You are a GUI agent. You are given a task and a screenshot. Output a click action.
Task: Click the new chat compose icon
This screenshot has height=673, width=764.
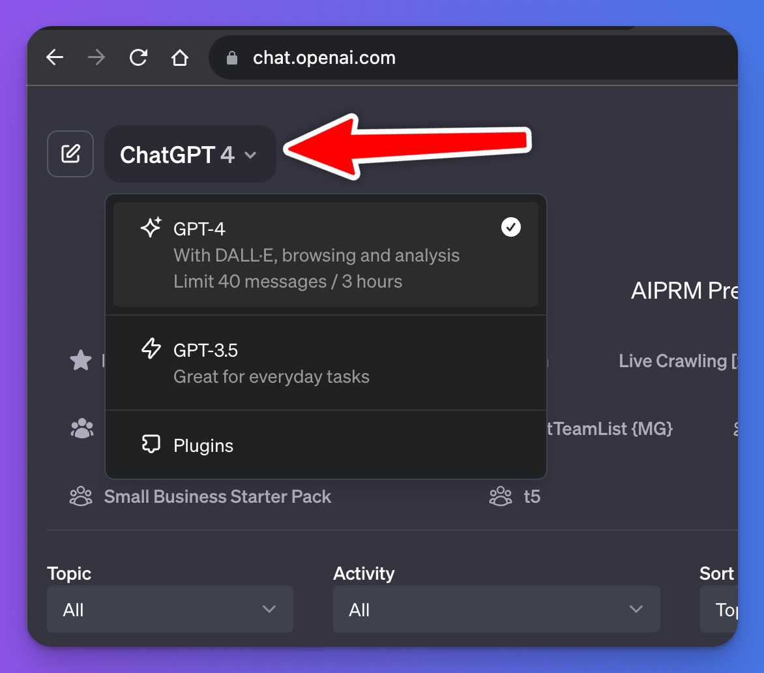(70, 154)
